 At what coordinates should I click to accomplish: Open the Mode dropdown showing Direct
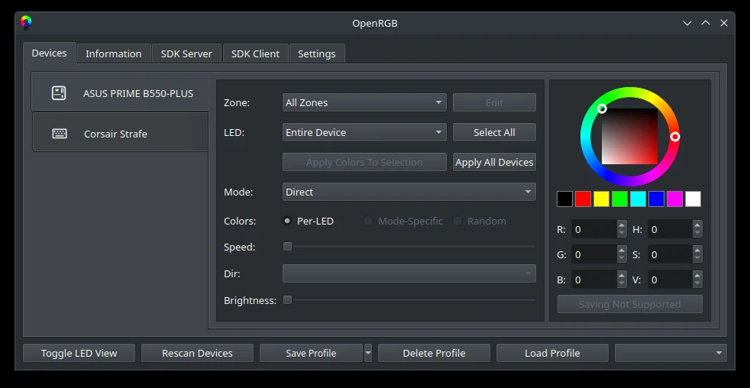click(x=409, y=192)
